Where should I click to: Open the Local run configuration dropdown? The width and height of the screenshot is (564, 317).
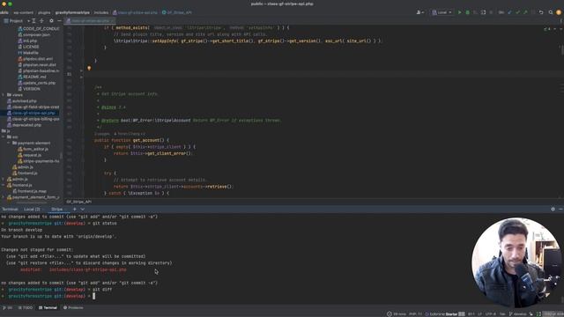442,12
